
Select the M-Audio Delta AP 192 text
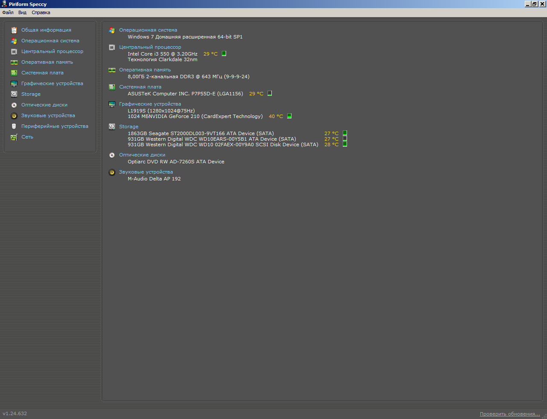tap(154, 179)
